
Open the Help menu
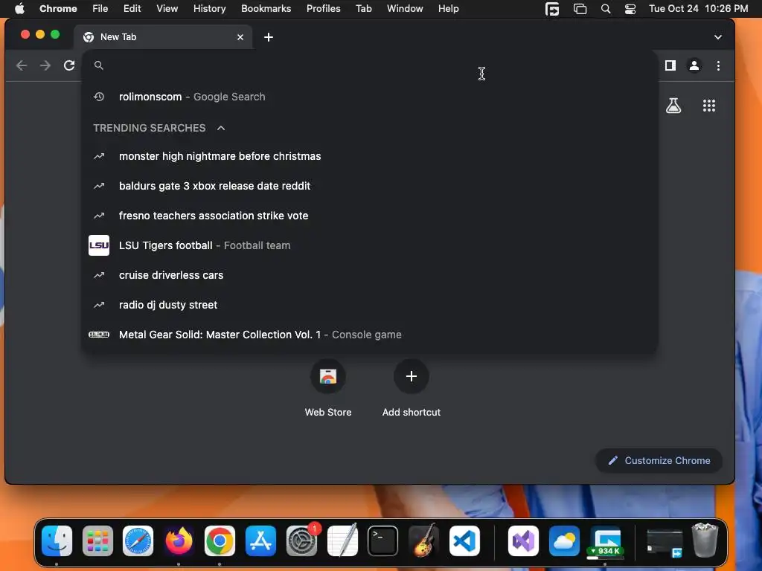pyautogui.click(x=448, y=9)
